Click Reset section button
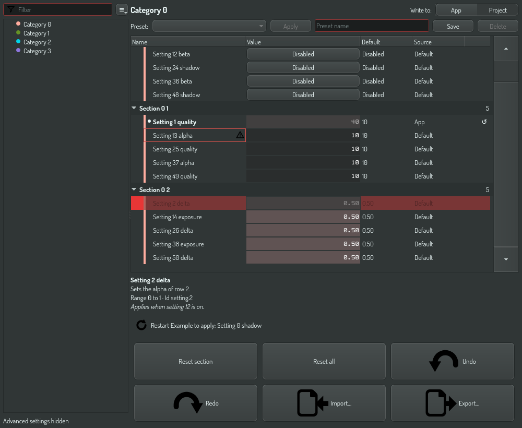Viewport: 522px width, 428px height. [196, 361]
